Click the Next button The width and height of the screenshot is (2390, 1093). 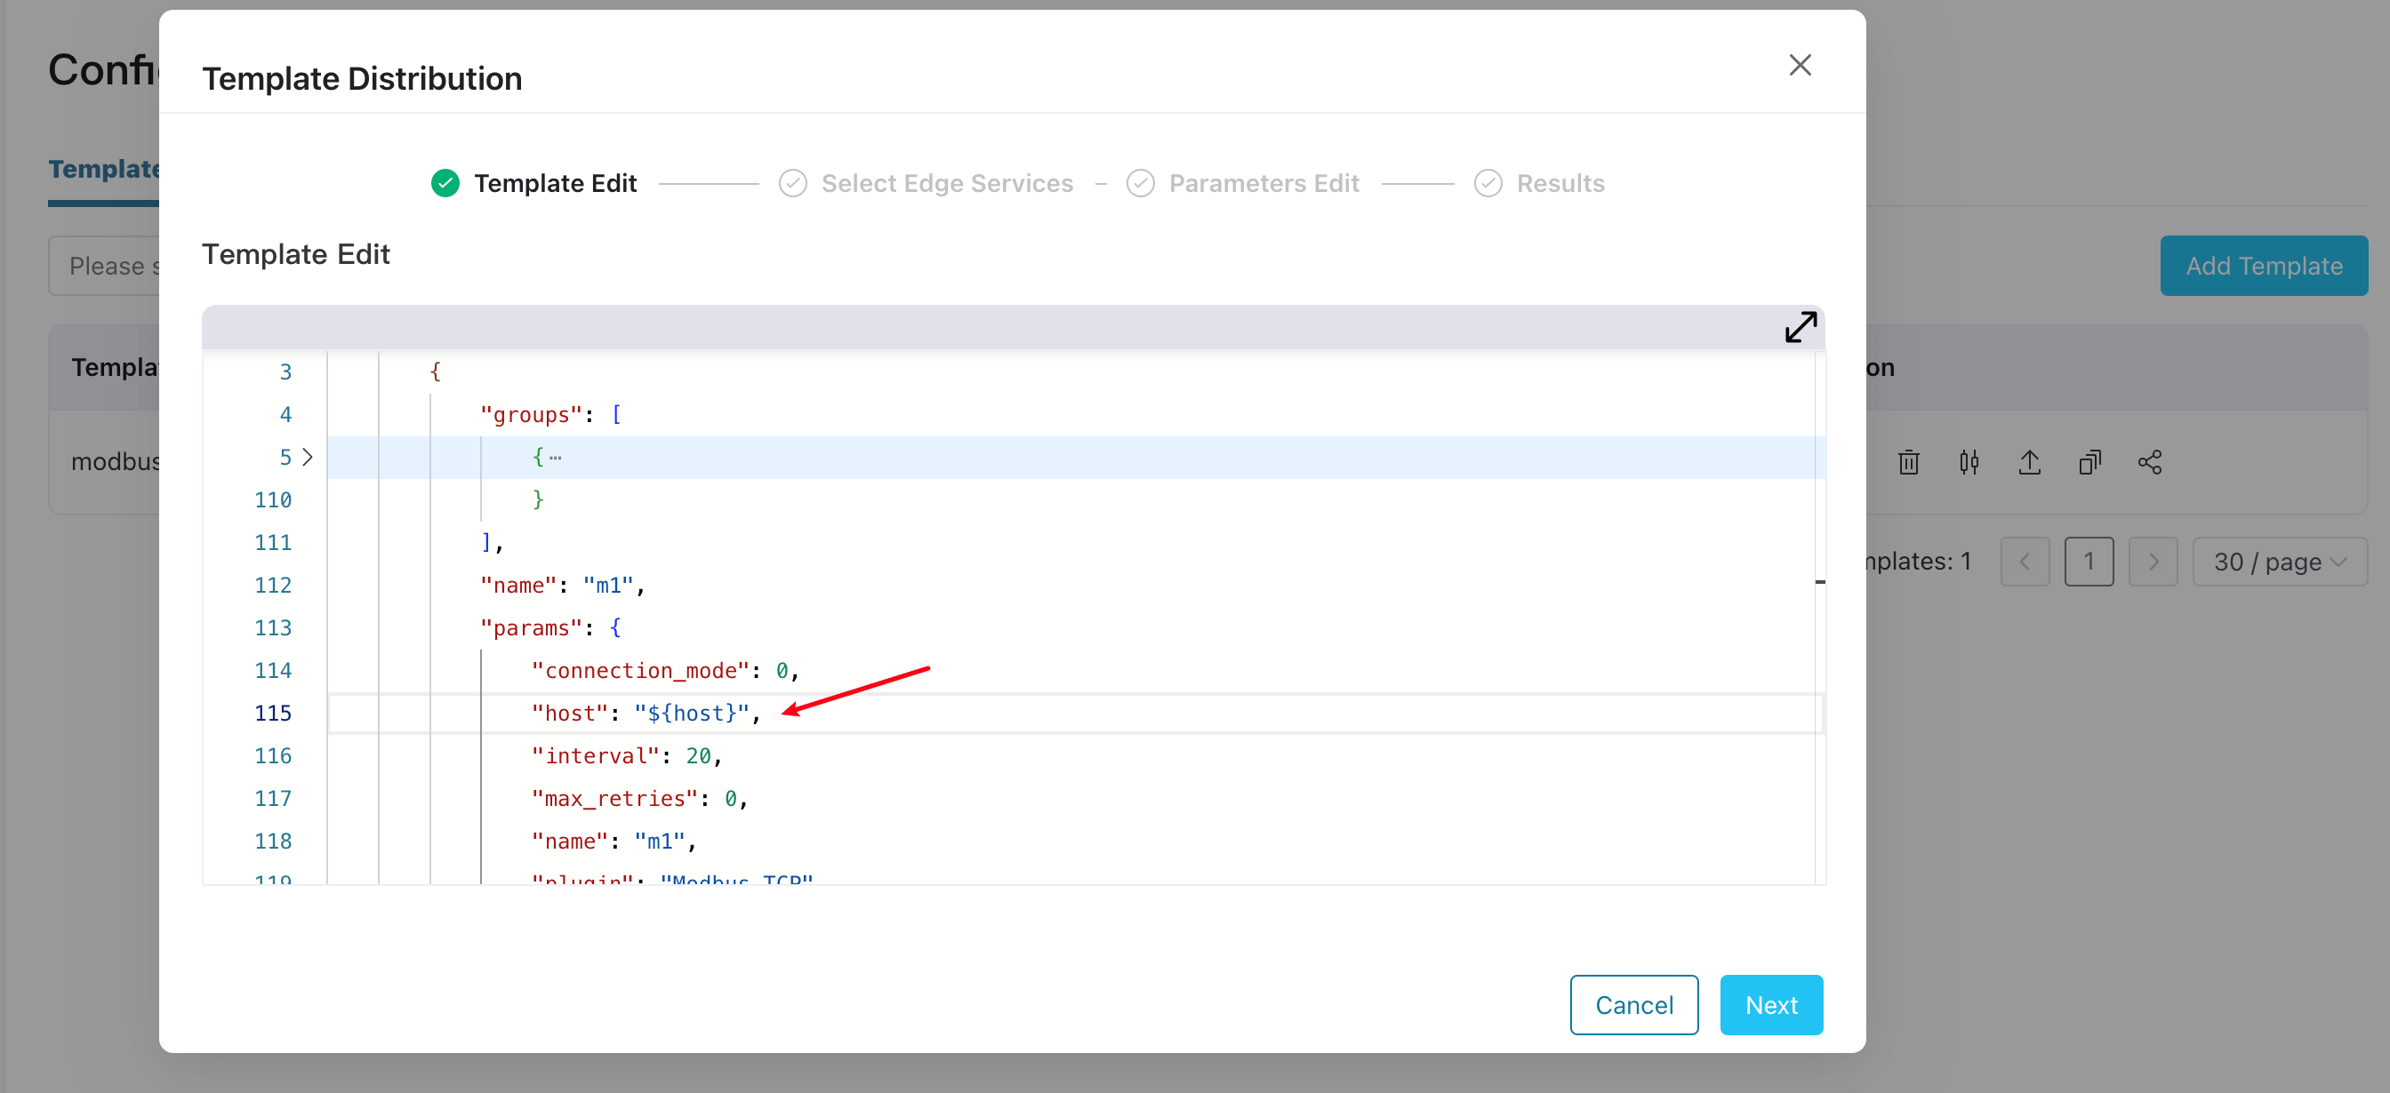tap(1770, 1005)
